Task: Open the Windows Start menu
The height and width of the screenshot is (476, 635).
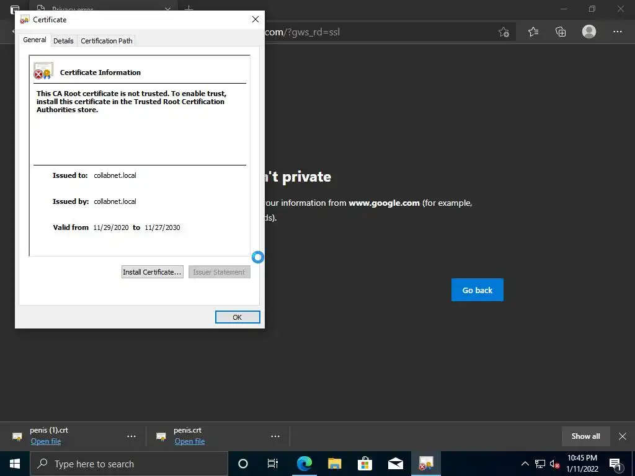Action: tap(15, 464)
